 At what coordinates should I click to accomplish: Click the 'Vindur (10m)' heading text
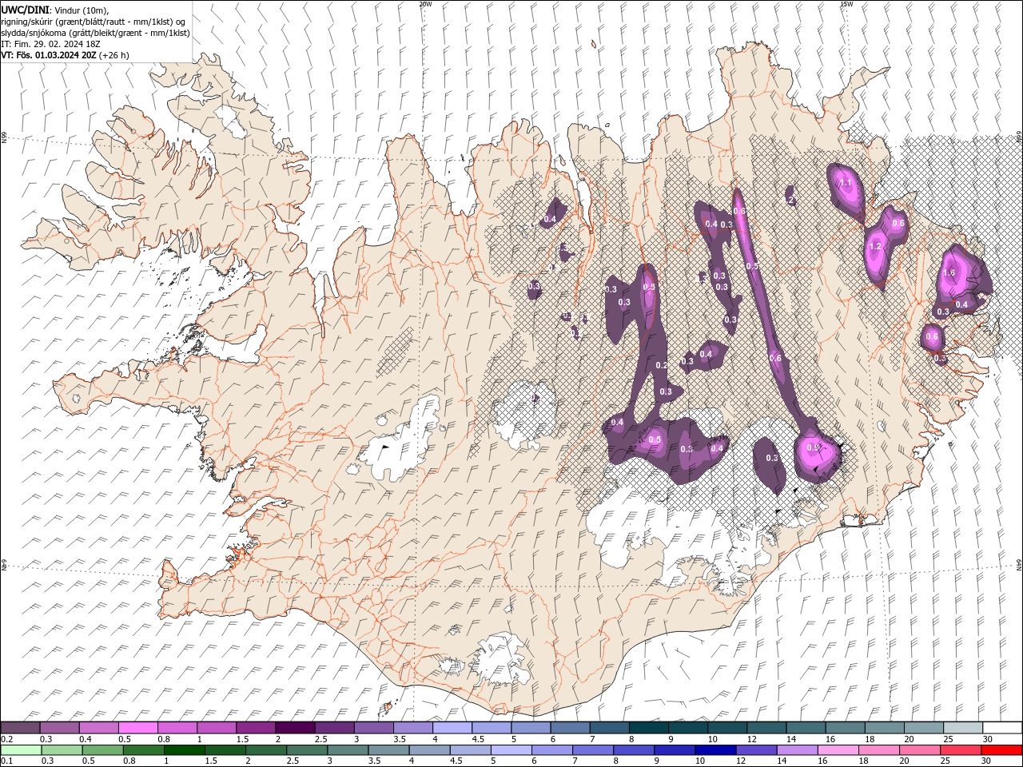[83, 10]
